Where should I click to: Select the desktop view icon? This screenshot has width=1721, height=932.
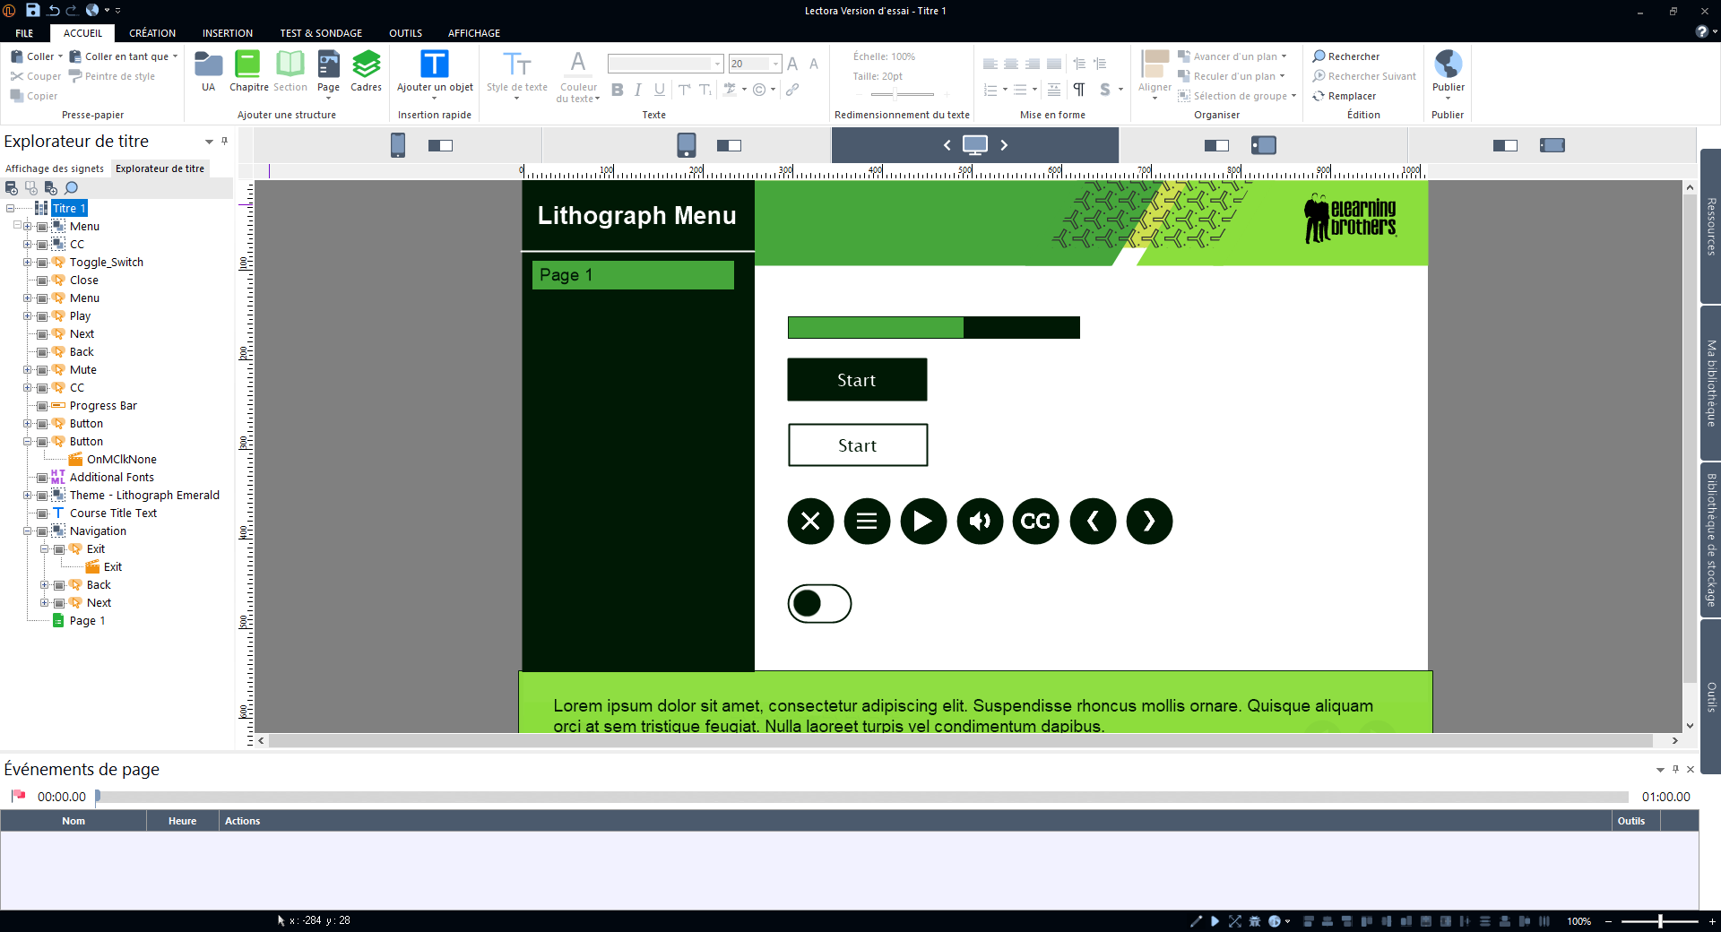click(974, 145)
